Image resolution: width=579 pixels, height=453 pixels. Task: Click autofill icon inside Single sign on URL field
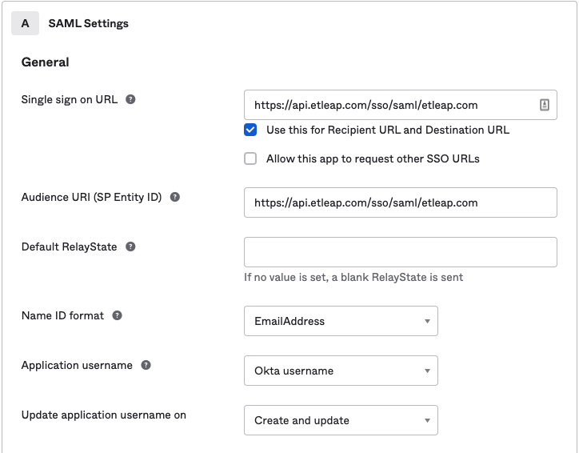544,105
